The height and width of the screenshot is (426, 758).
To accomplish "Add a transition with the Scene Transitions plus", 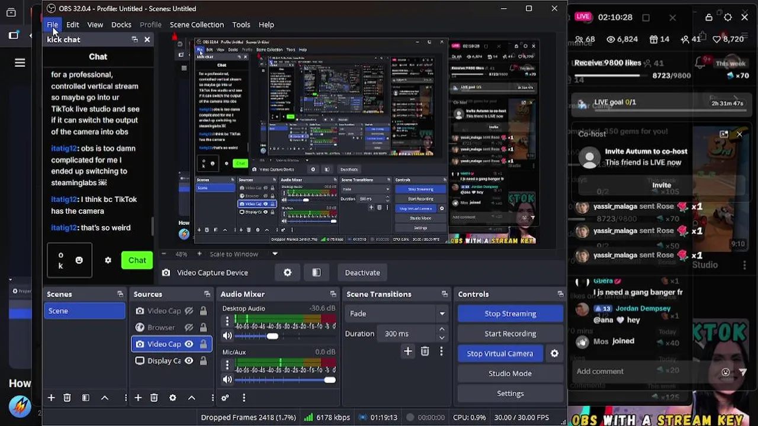I will pos(407,351).
